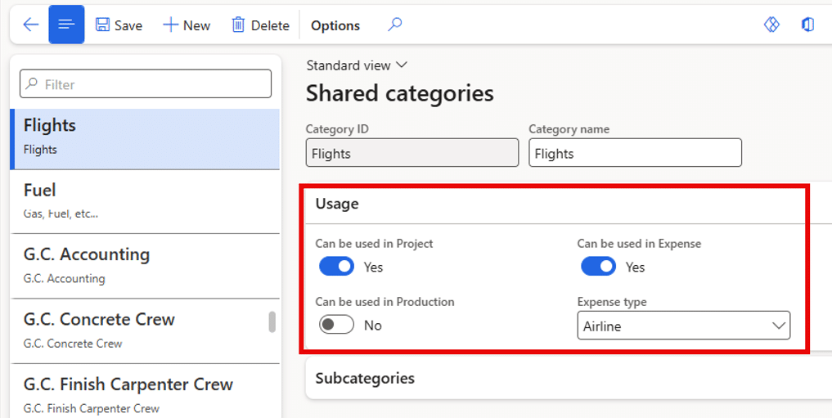Click the diamond-shaped Power Apps icon
The image size is (832, 418).
coord(771,25)
